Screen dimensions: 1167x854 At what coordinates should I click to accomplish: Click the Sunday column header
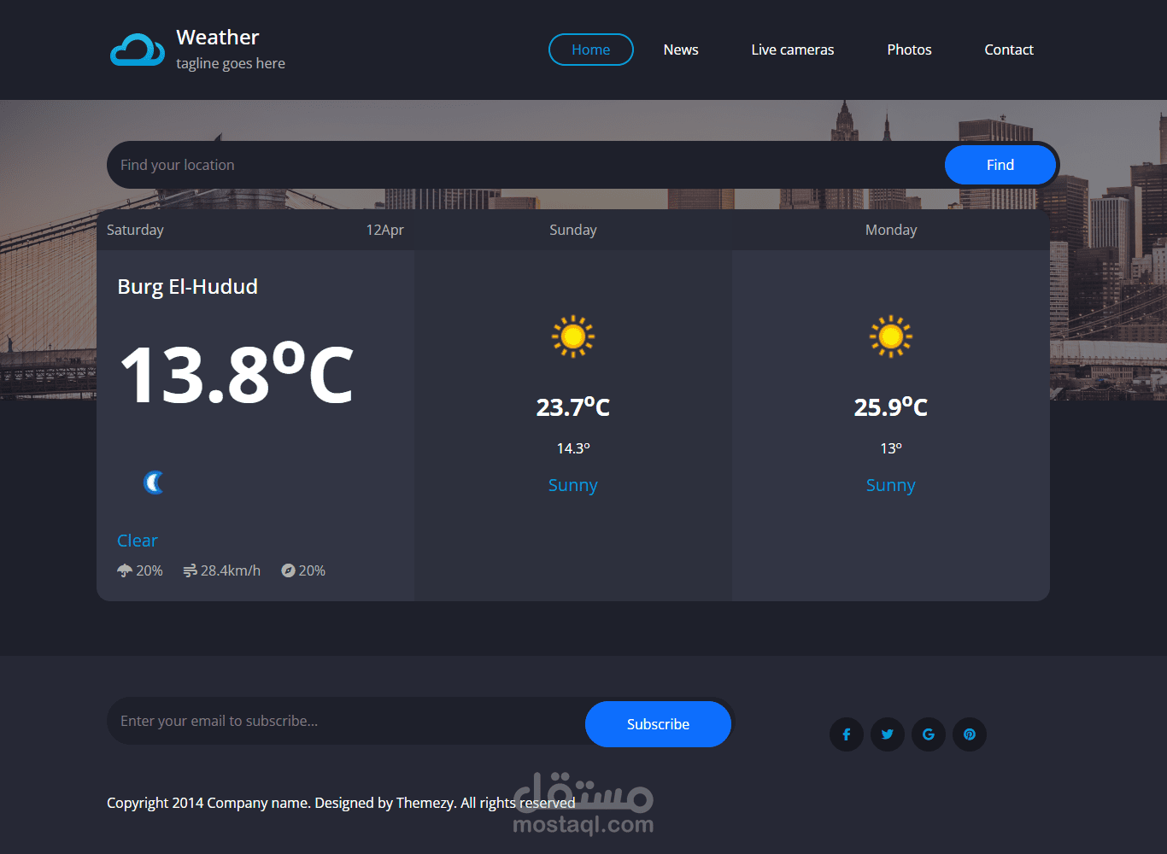click(573, 230)
